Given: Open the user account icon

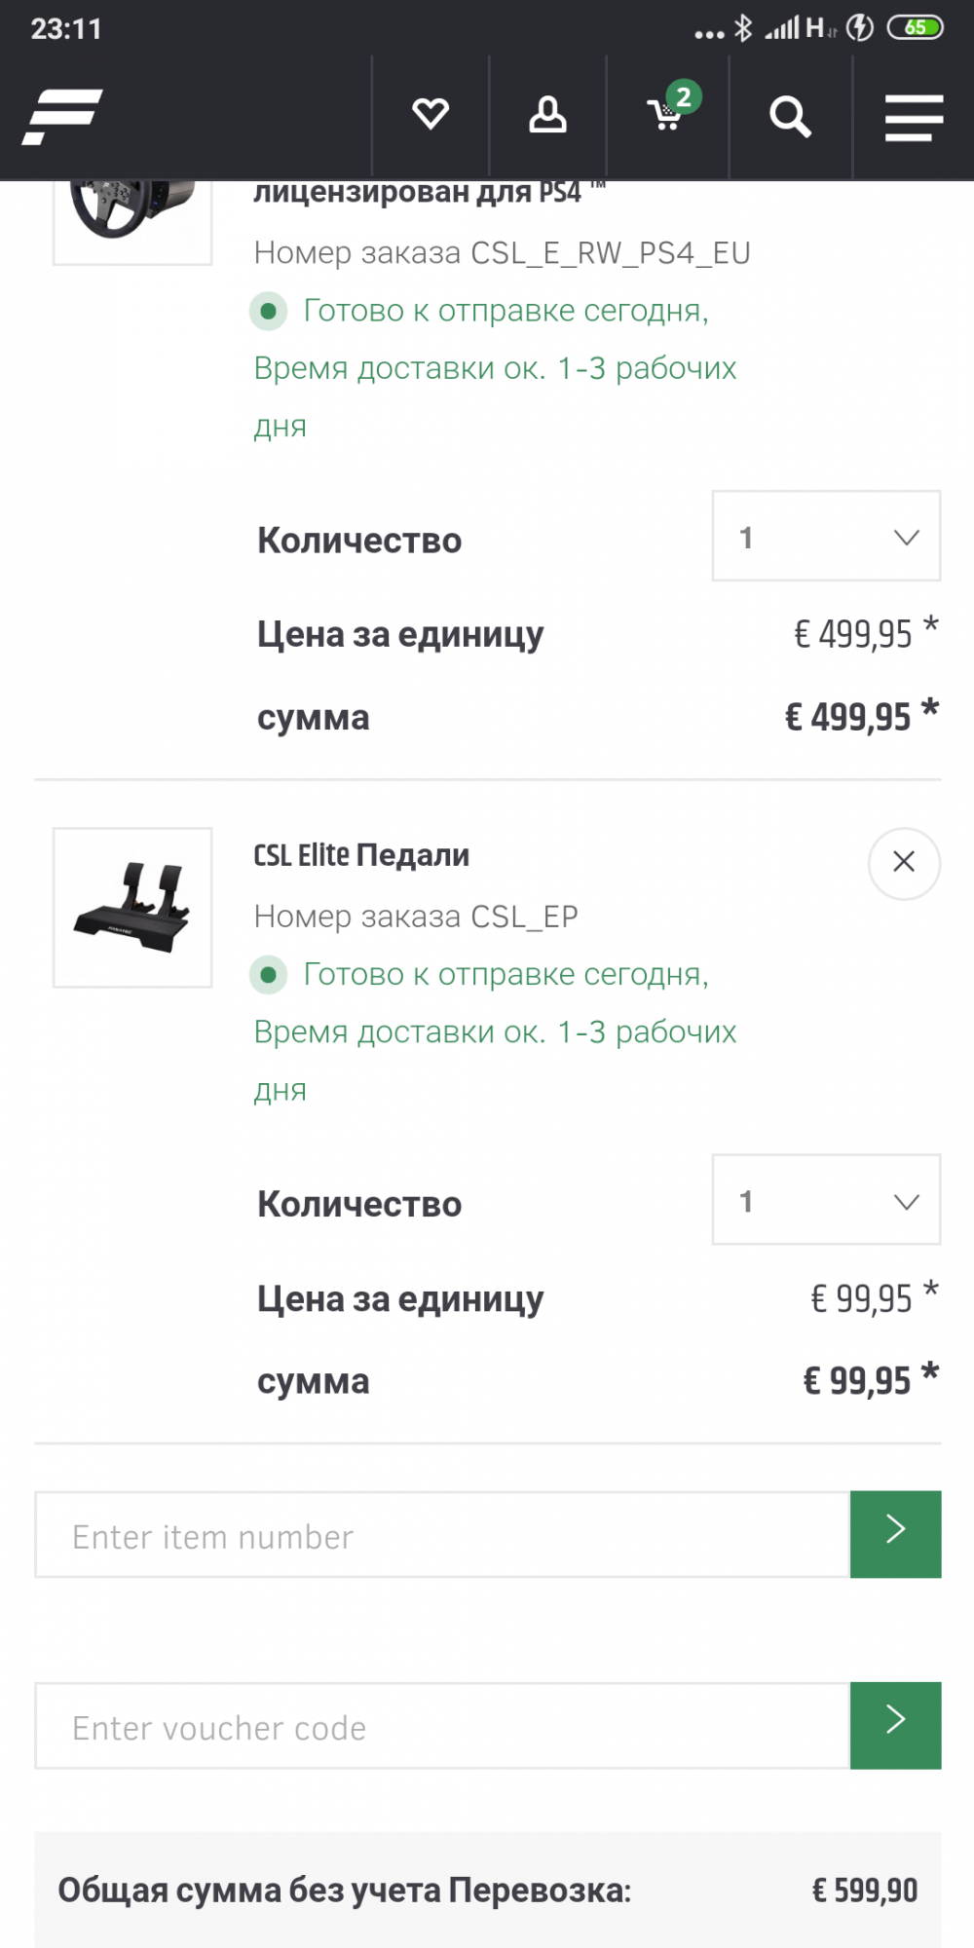Looking at the screenshot, I should point(547,115).
